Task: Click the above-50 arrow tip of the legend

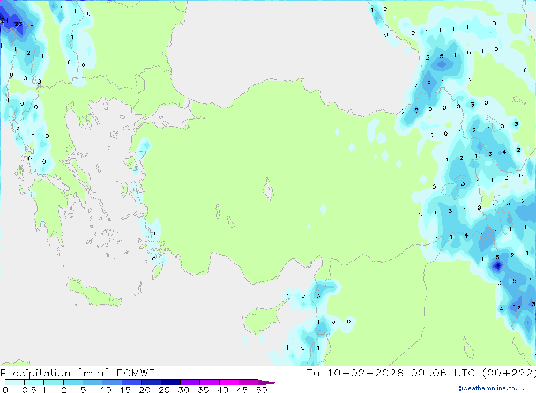Action: [268, 383]
